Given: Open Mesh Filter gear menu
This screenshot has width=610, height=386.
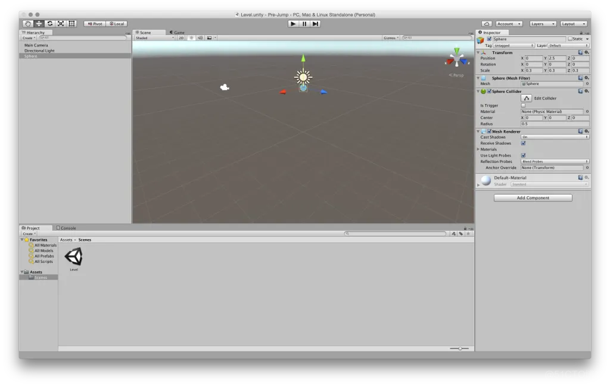Looking at the screenshot, I should click(x=587, y=78).
